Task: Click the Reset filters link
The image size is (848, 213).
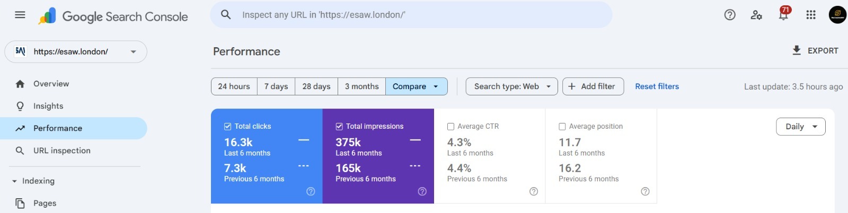Action: 657,86
